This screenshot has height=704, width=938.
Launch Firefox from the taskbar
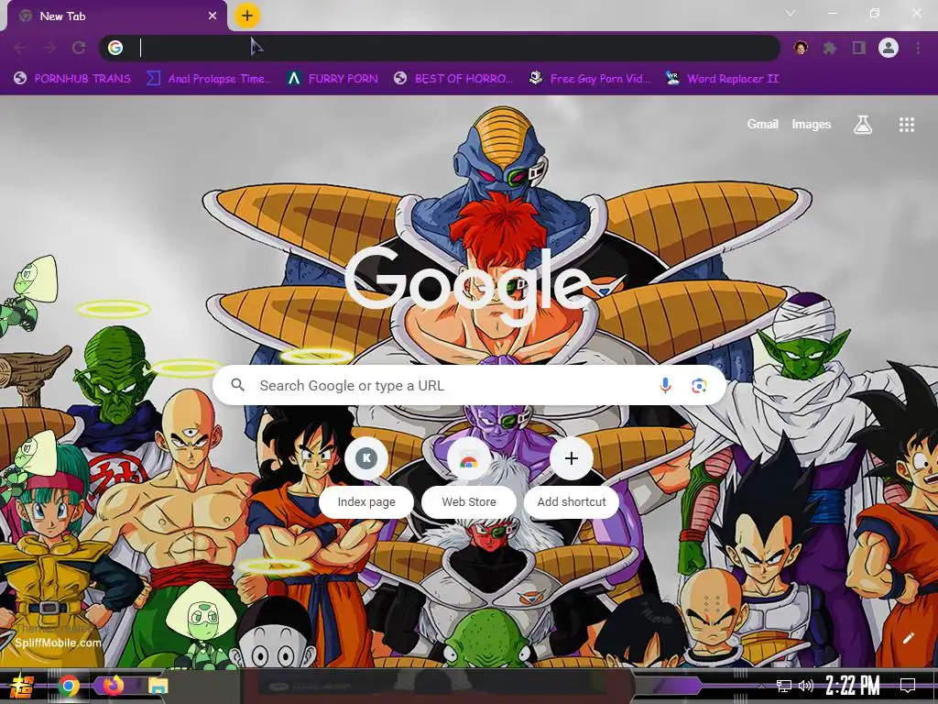pos(113,685)
